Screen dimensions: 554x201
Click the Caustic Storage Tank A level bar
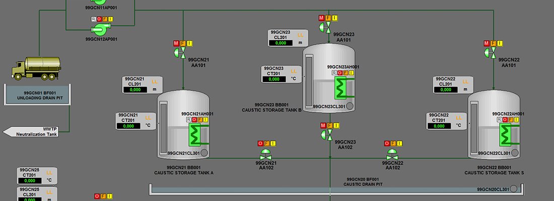click(163, 128)
